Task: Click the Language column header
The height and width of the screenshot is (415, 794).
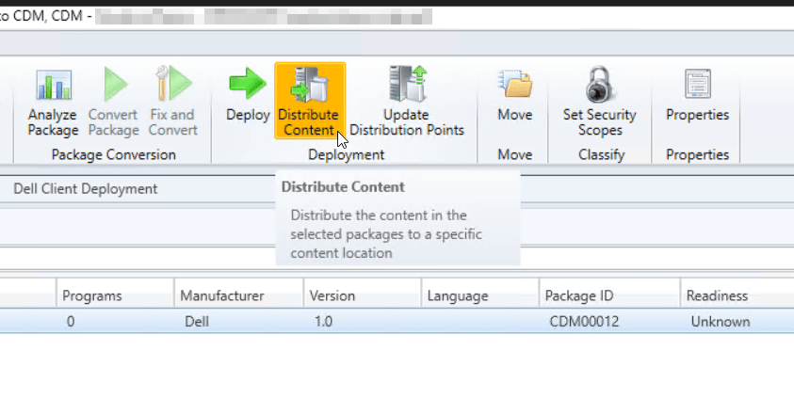Action: pos(458,295)
